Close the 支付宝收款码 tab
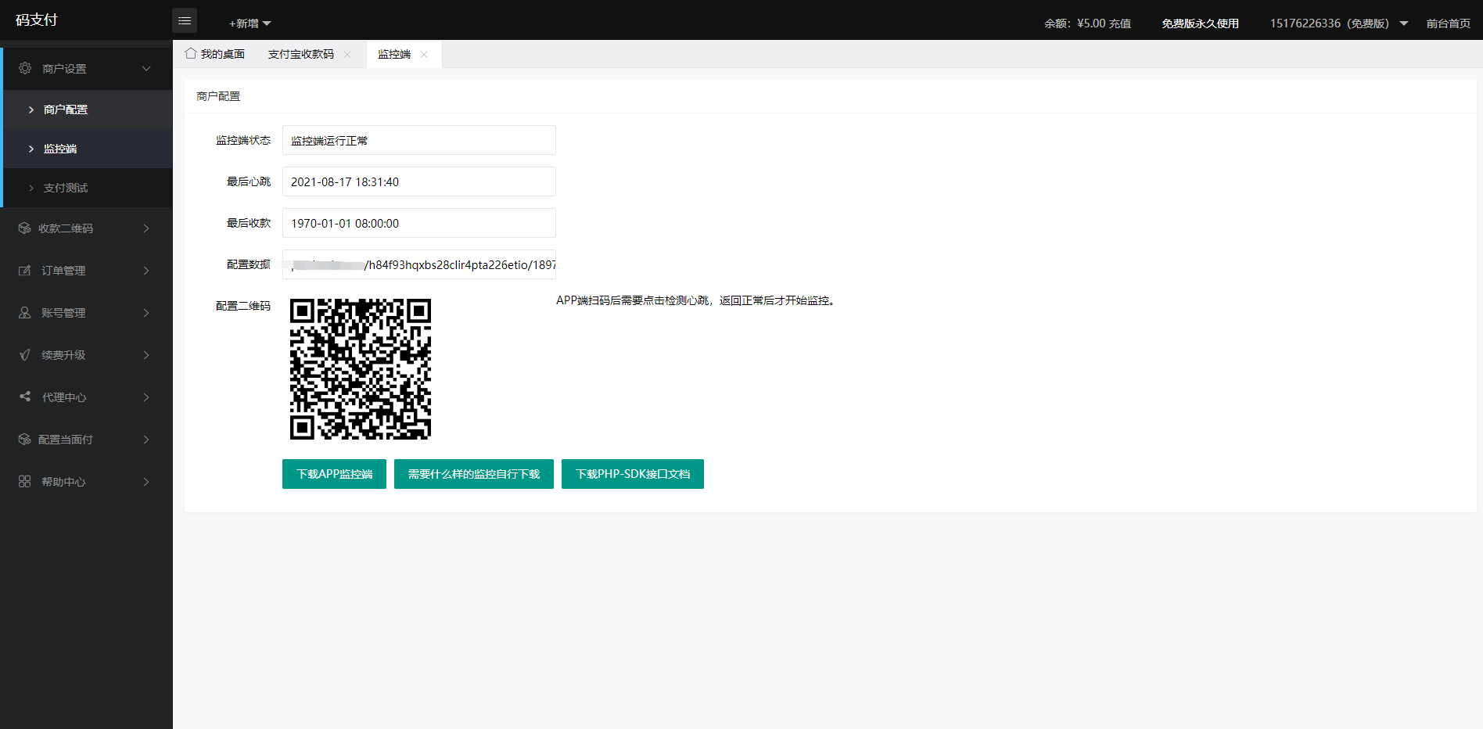This screenshot has width=1483, height=729. [347, 55]
